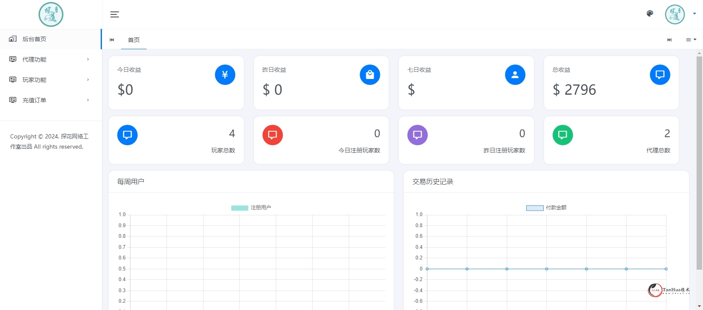Screen dimensions: 703x310
Task: Go to 后台首页 in the sidebar
Action: click(50, 39)
